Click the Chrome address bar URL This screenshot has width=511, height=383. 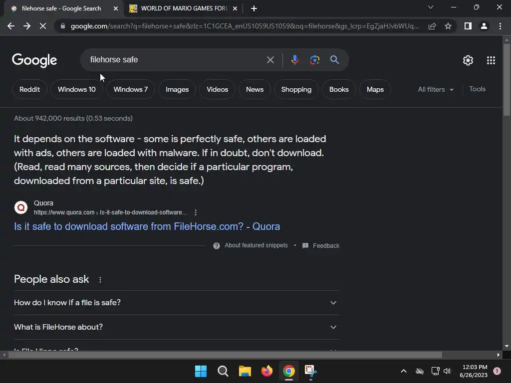coord(245,26)
